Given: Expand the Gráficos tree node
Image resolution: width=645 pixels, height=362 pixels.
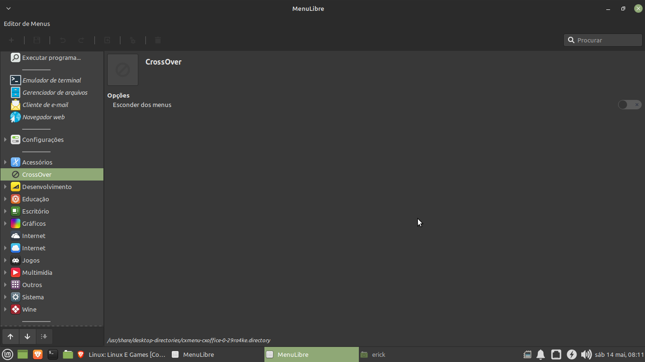Looking at the screenshot, I should coord(5,223).
